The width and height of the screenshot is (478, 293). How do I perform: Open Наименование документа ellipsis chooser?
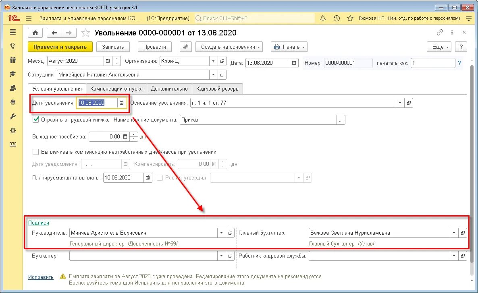341,120
